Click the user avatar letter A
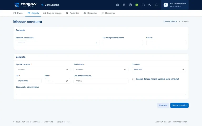The height and width of the screenshot is (126, 202). click(166, 5)
